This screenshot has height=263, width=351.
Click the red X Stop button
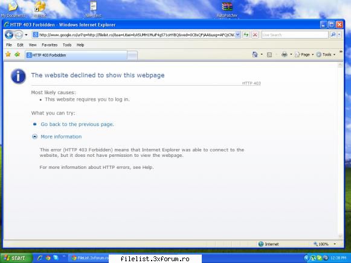tap(255, 35)
